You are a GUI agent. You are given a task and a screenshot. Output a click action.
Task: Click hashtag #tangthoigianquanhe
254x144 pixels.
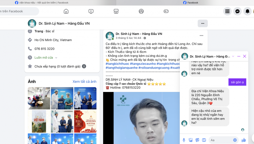point(122,68)
